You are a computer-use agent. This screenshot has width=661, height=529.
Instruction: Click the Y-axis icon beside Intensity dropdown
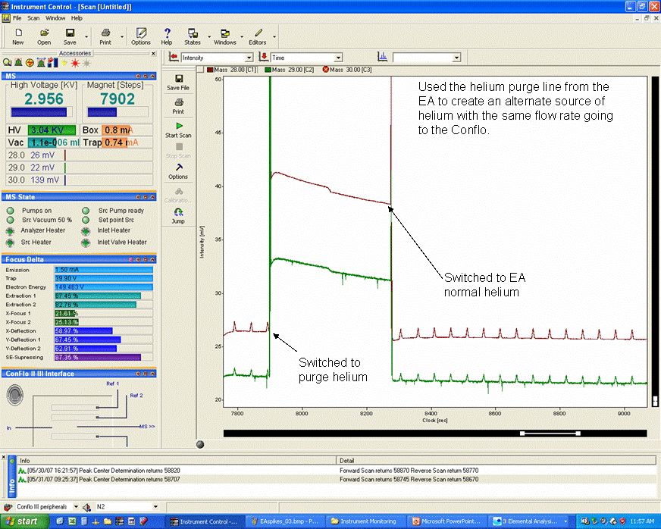(174, 57)
